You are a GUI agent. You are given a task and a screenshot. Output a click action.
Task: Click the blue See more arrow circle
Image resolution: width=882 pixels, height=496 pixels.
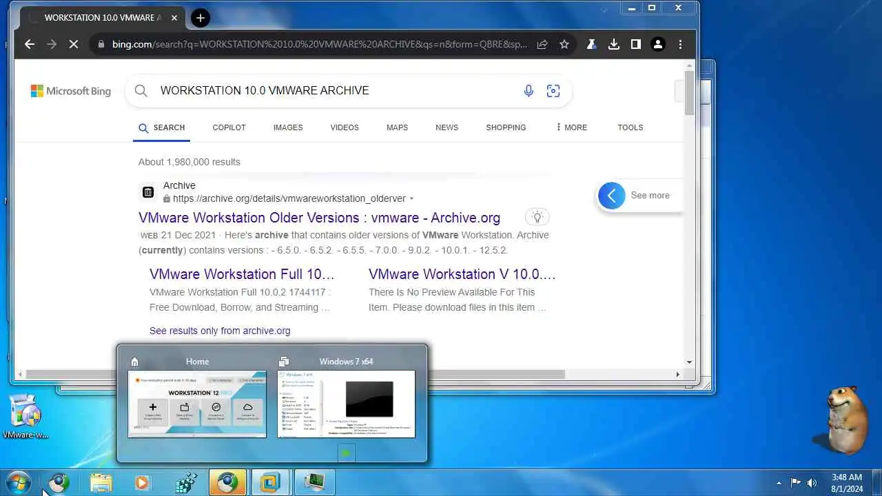pyautogui.click(x=611, y=196)
